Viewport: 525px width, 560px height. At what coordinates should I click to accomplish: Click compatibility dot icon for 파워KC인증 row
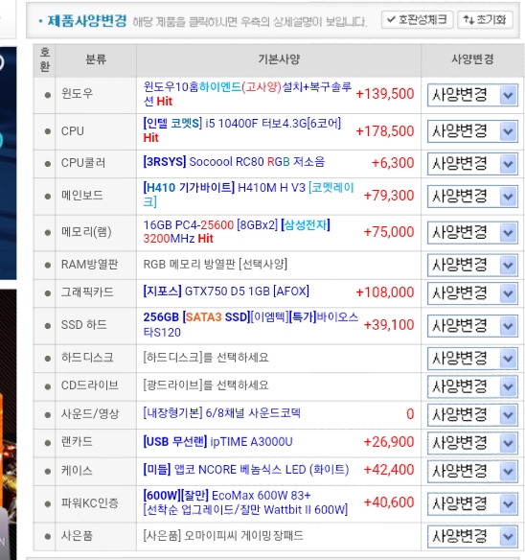coord(48,504)
